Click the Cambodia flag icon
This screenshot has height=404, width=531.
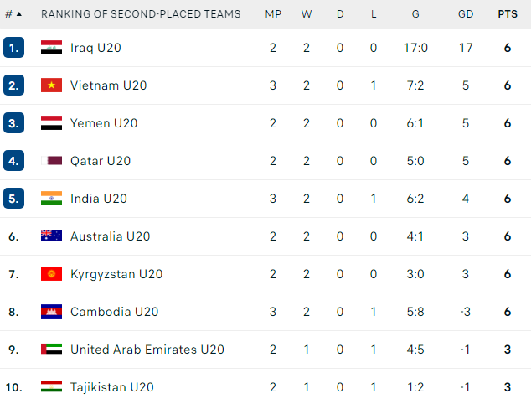(x=51, y=312)
